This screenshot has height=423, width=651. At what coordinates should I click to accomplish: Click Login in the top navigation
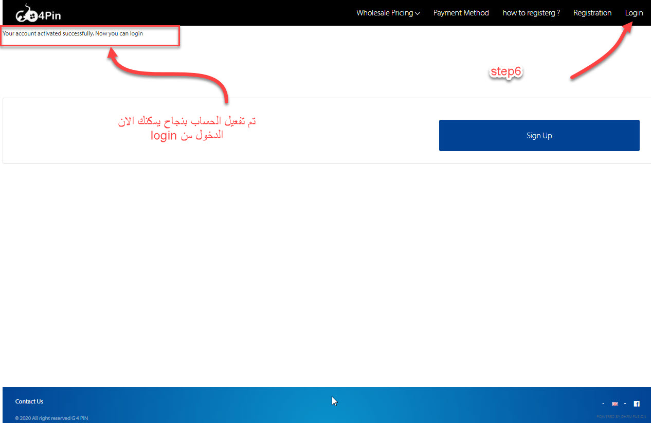coord(634,13)
